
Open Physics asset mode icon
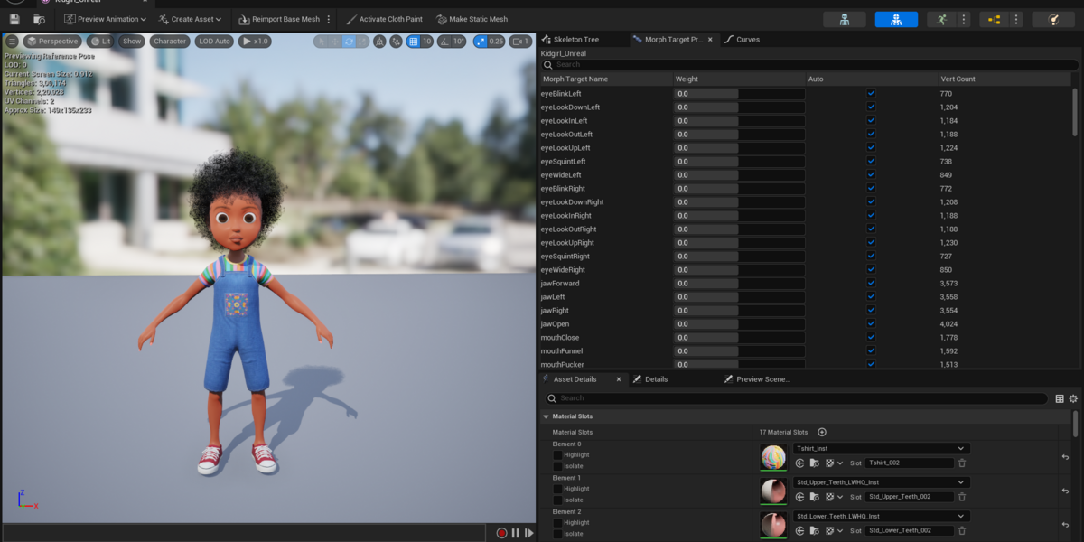1053,19
